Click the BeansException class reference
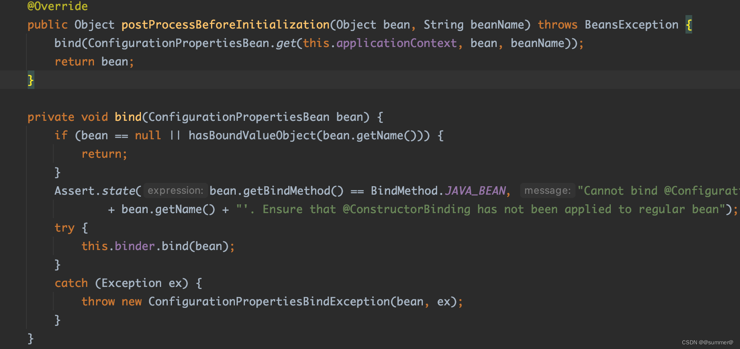 tap(631, 25)
